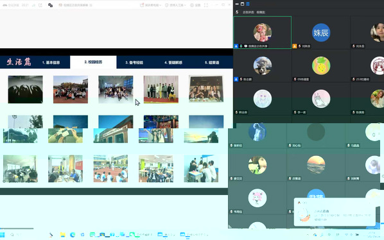Enter fullscreen with the corner-brackets icon
384x240 pixels.
pyautogui.click(x=206, y=5)
